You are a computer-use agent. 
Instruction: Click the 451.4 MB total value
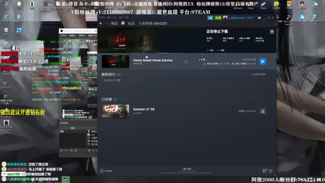coord(245,38)
